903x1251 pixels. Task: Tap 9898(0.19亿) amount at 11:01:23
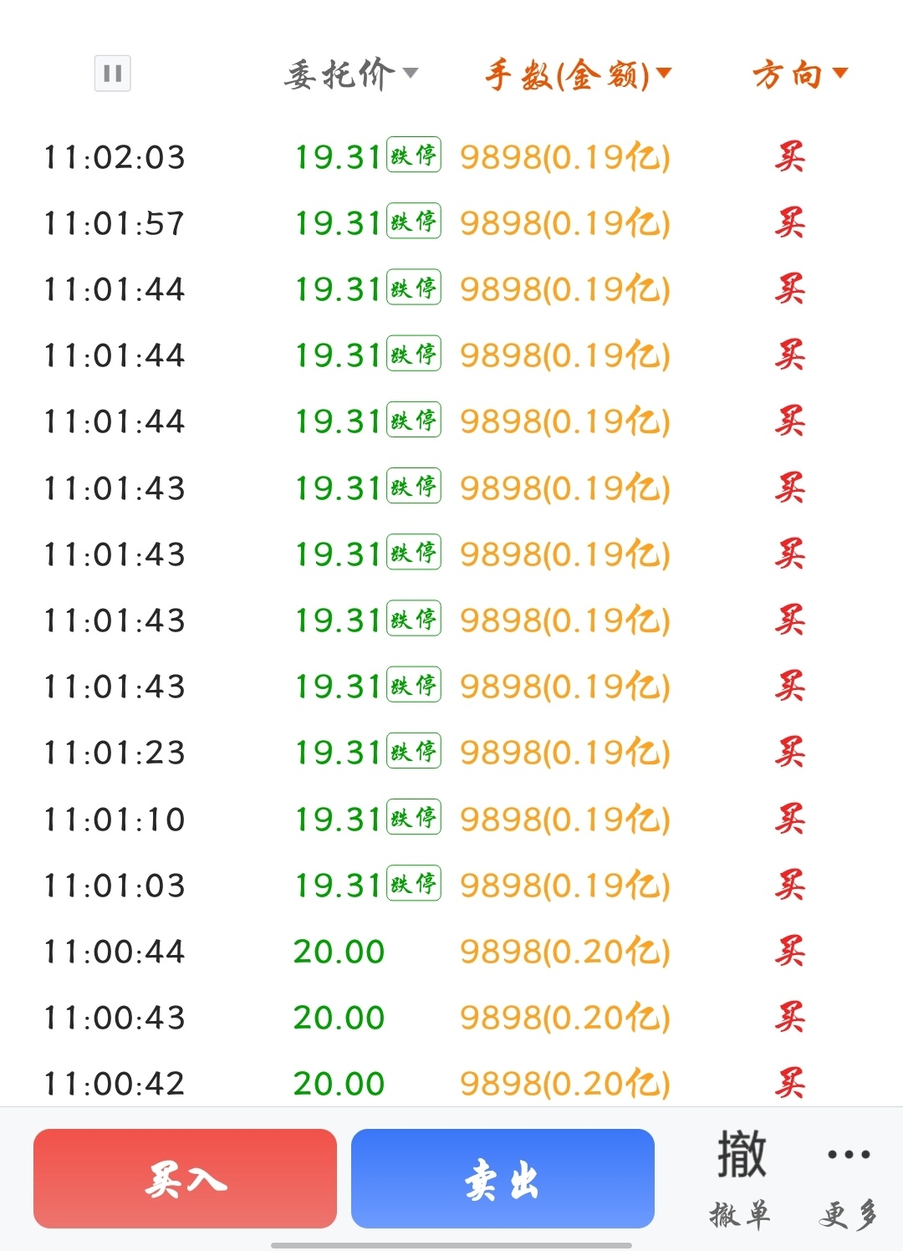point(565,753)
